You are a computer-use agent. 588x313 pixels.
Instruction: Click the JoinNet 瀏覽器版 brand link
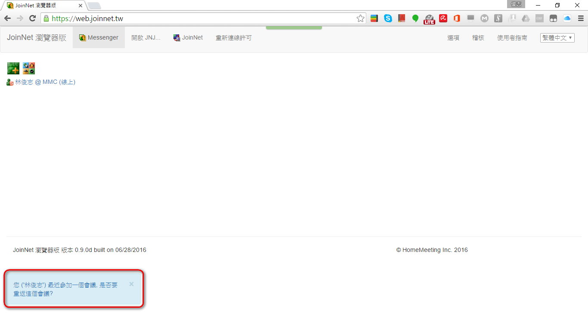[37, 37]
